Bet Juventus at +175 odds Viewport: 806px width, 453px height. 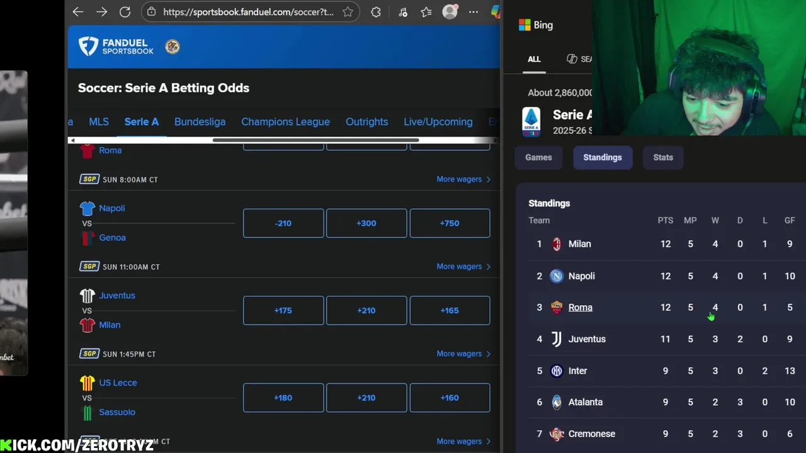coord(283,310)
